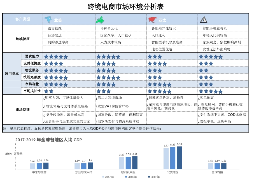The width and height of the screenshot is (266, 188).
Task: Click the 欧洲及中亚 bar labeled 3.66
Action: [x=135, y=163]
